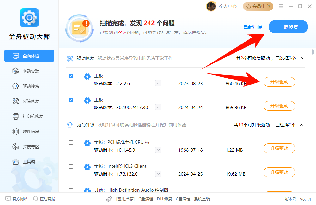
Task: Click gear icon of PCI 标准主机 CPU 桥
Action: (87, 143)
